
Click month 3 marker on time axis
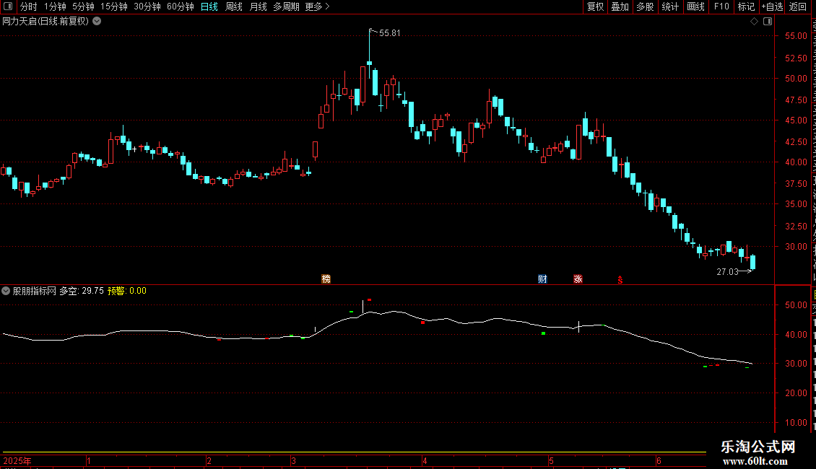tap(293, 461)
